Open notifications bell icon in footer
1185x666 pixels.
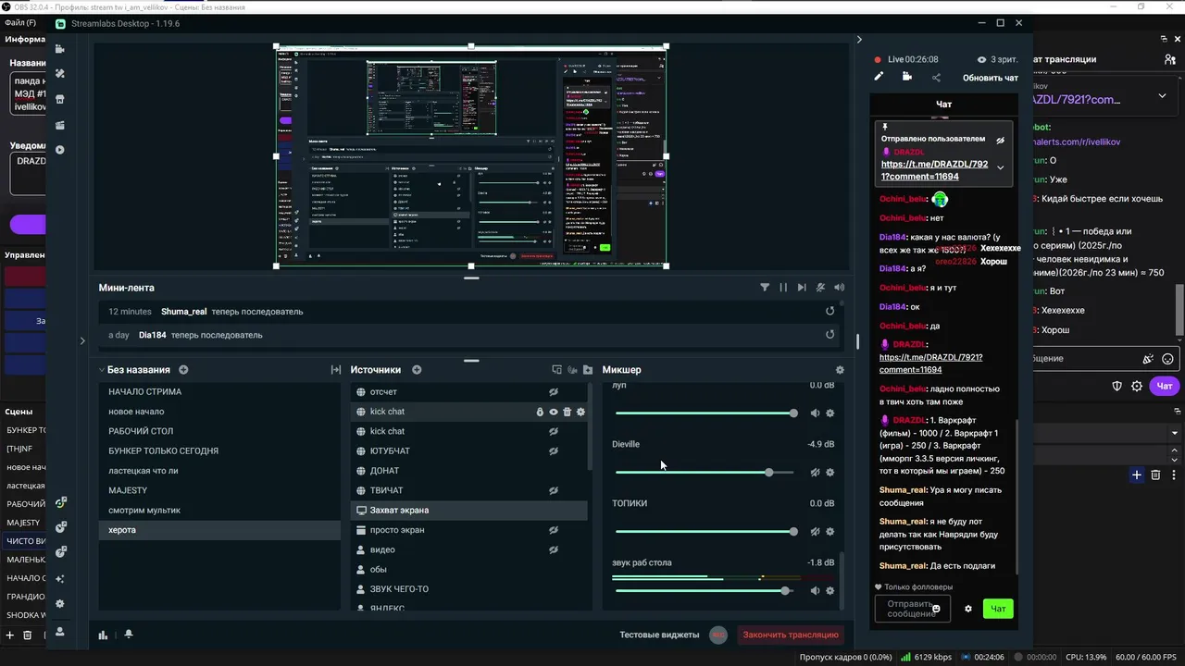coord(129,635)
